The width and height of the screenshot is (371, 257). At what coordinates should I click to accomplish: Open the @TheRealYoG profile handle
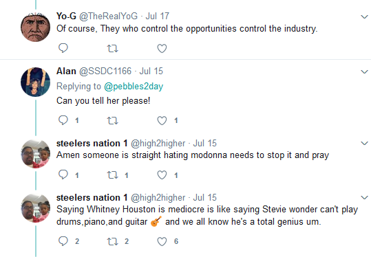[108, 16]
